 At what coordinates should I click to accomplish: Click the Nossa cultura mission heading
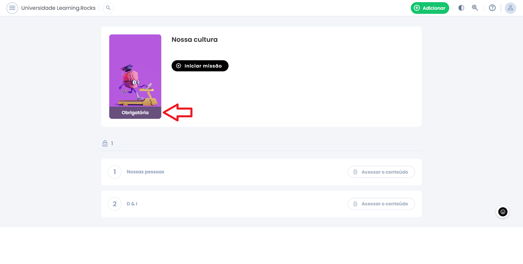coord(194,40)
